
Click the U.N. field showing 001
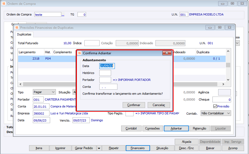point(184,14)
